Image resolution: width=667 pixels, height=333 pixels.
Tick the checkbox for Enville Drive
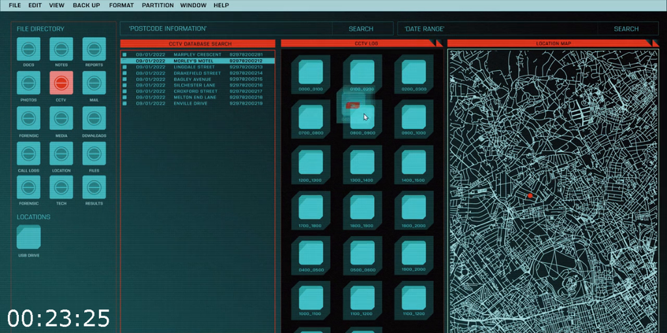124,103
